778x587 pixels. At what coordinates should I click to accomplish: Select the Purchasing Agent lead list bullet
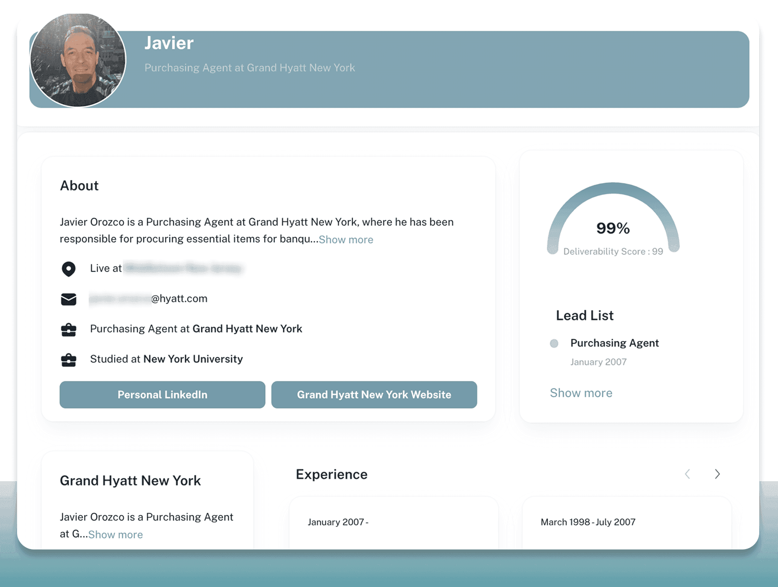click(x=554, y=343)
